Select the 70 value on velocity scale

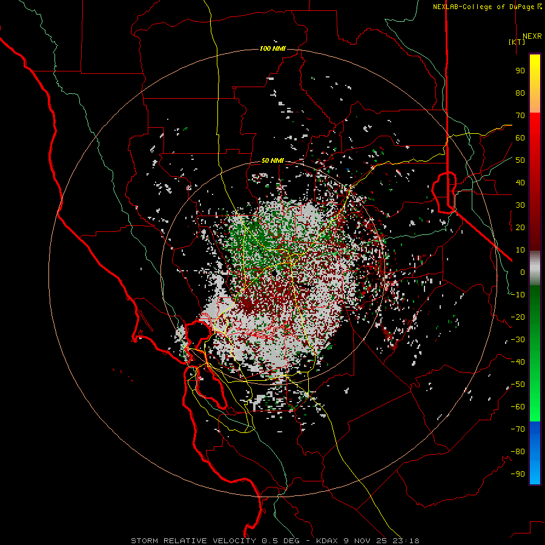[x=520, y=116]
